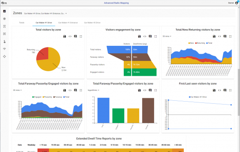Switch to Car Maker #1 Entrance tab
The image size is (240, 152).
pos(68,22)
